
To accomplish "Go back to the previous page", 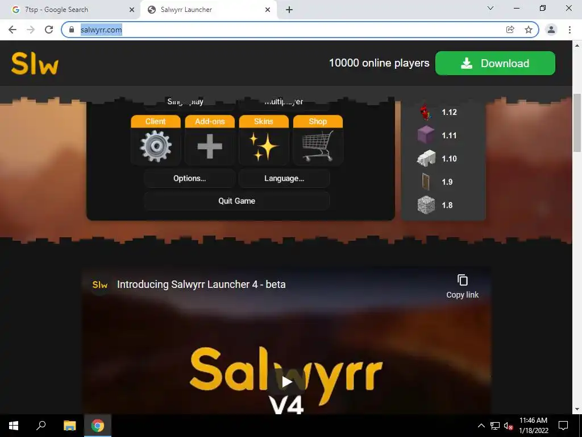I will [13, 30].
